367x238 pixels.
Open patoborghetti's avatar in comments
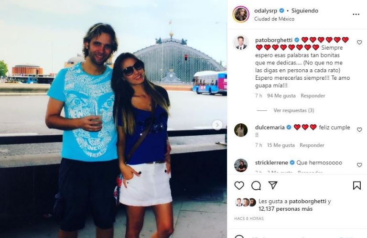(241, 43)
